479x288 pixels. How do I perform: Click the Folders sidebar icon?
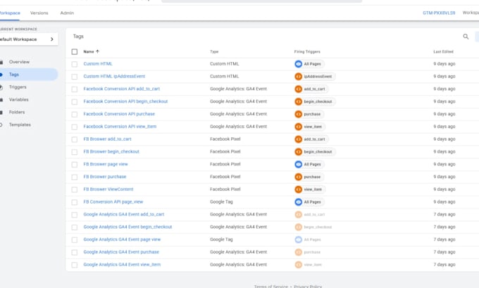point(1,113)
